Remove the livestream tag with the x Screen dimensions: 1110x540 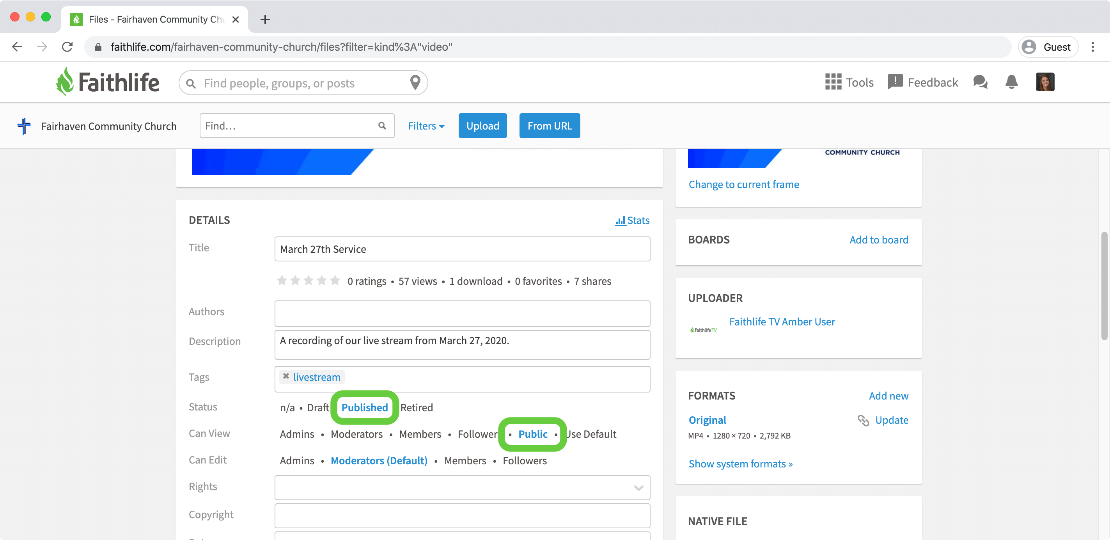(x=285, y=376)
